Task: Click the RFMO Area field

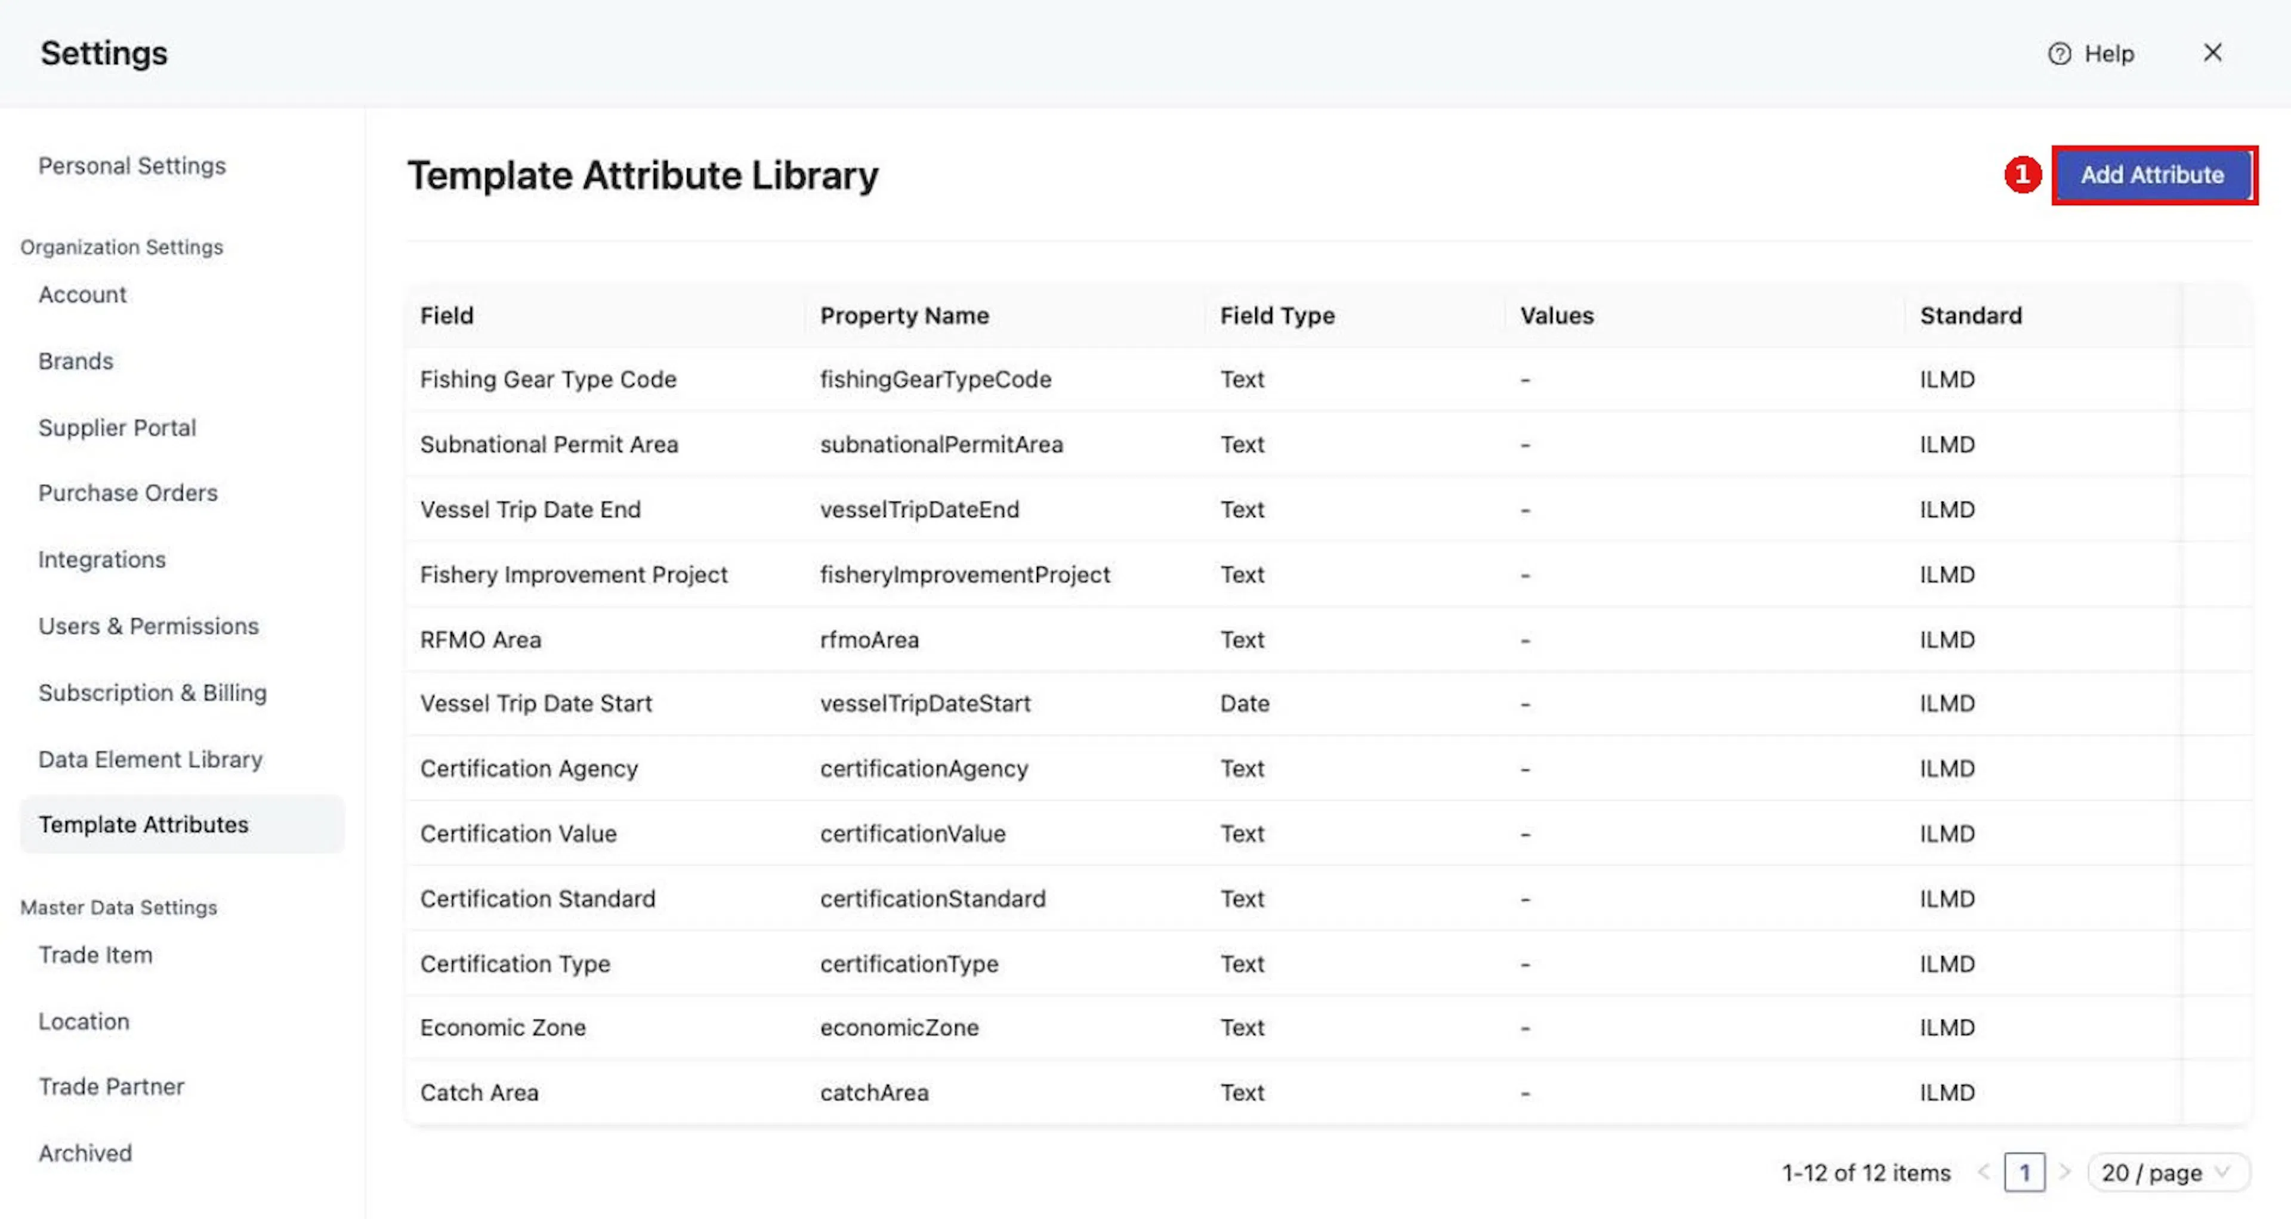Action: tap(480, 640)
